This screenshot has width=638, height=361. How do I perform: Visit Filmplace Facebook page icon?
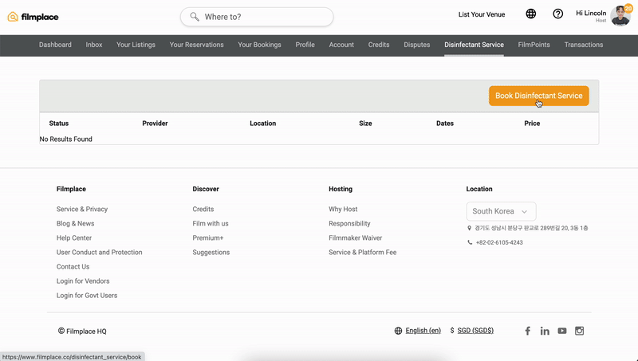coord(527,331)
